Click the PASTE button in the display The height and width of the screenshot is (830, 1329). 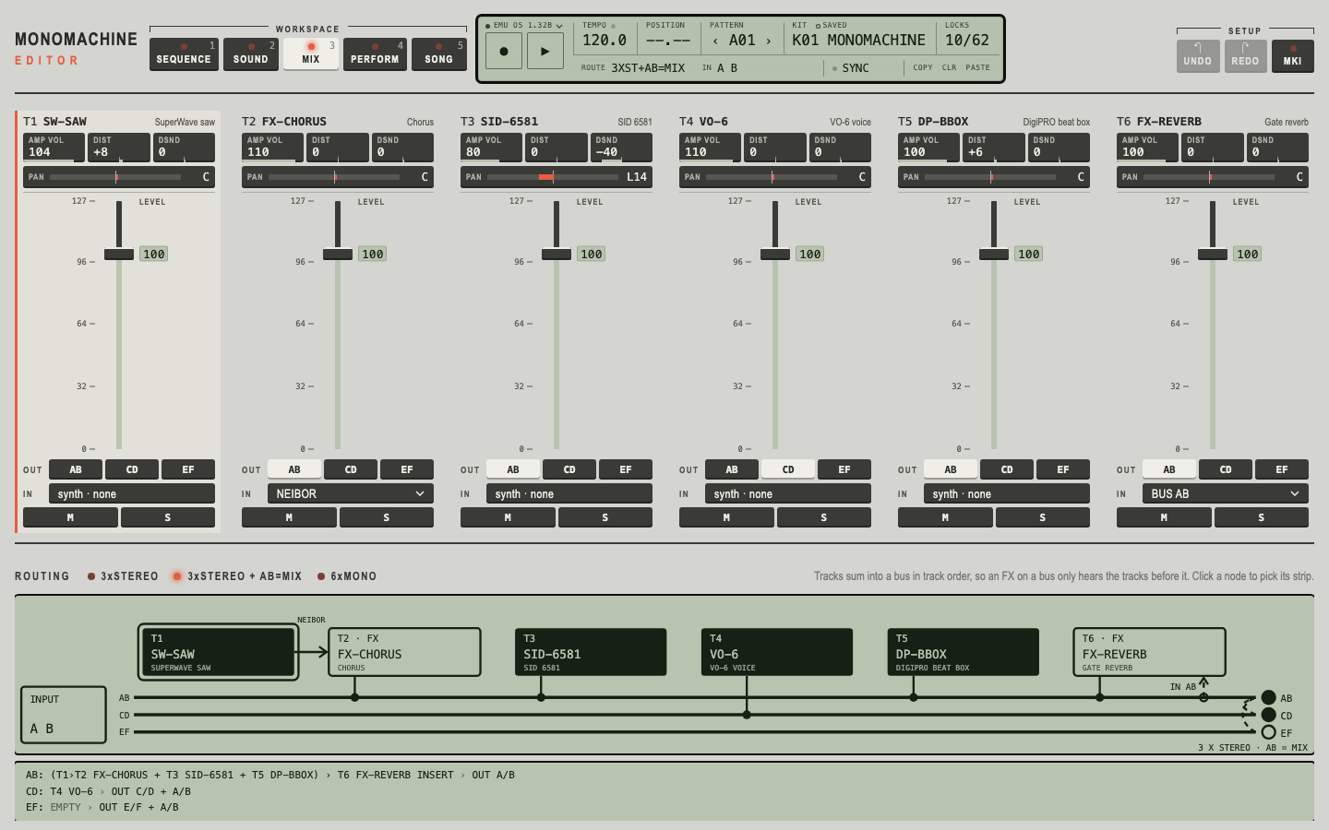[x=977, y=67]
